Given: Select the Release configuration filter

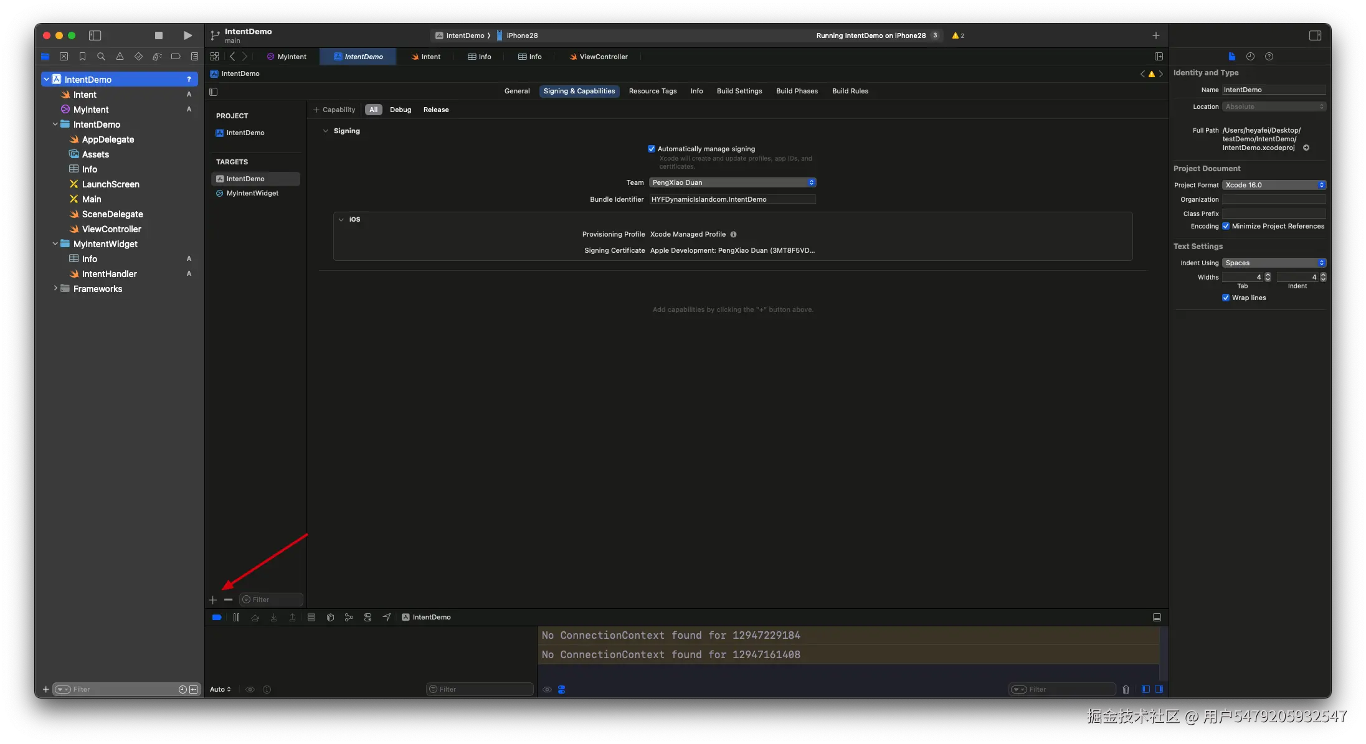Looking at the screenshot, I should 436,110.
